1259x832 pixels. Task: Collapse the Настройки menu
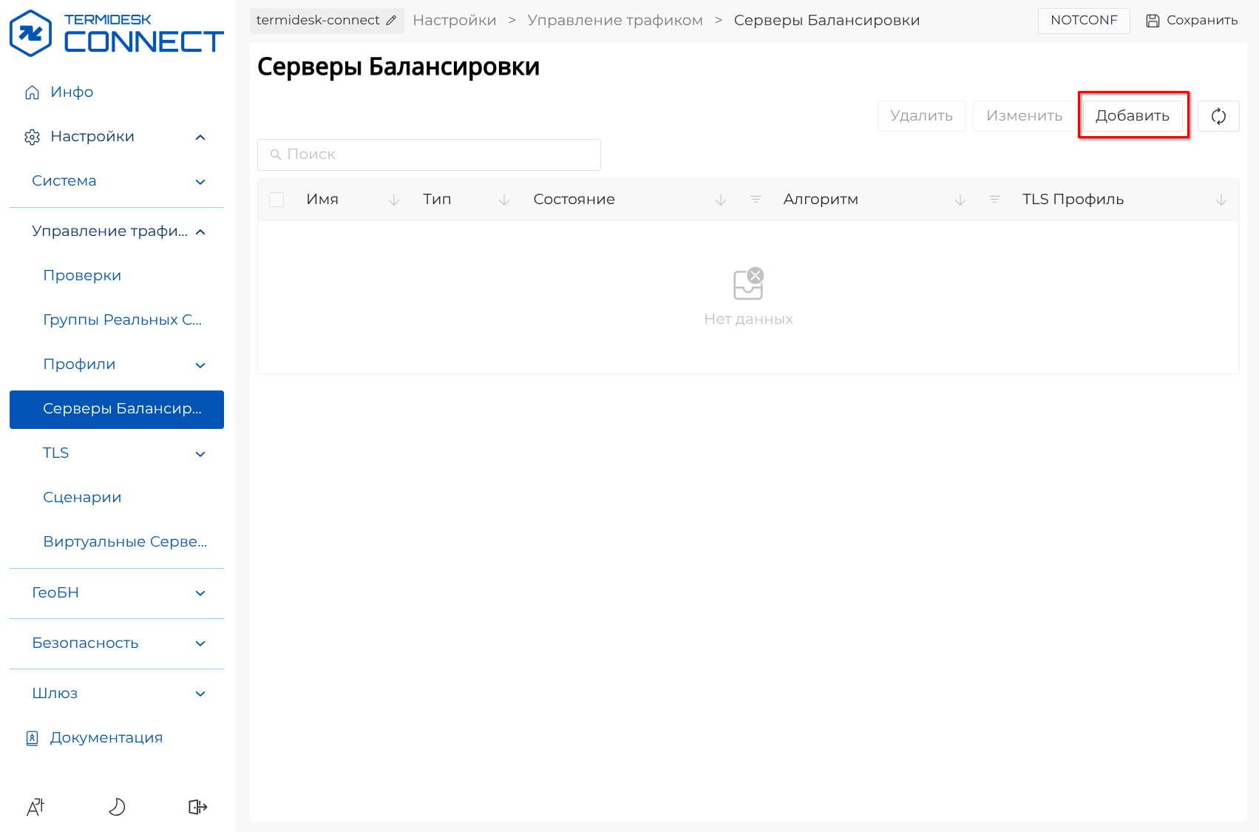[x=200, y=137]
